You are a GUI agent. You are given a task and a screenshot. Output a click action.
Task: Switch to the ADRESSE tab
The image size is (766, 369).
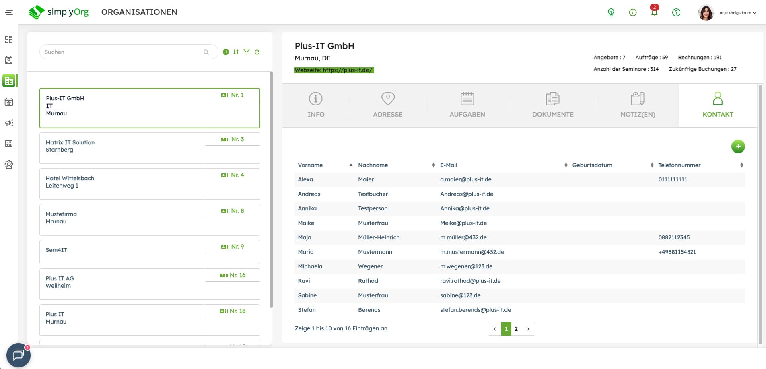coord(387,105)
